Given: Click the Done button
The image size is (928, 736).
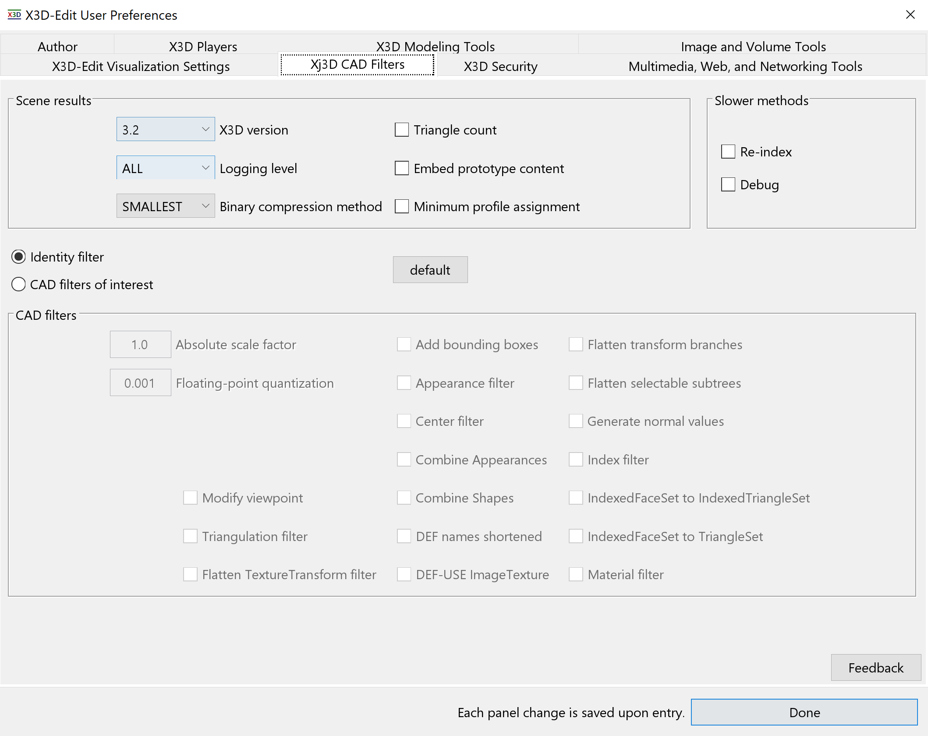Looking at the screenshot, I should [x=804, y=712].
